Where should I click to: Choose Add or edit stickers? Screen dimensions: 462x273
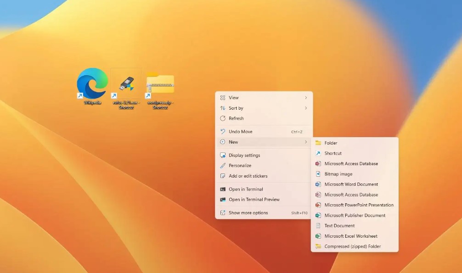pyautogui.click(x=264, y=176)
